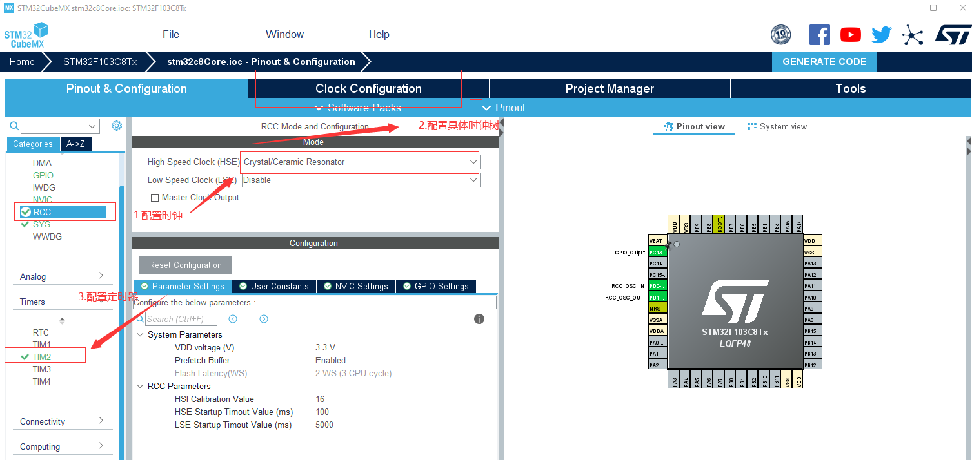This screenshot has height=460, width=972.
Task: Open the peripheral search combo box arrow
Action: (93, 126)
